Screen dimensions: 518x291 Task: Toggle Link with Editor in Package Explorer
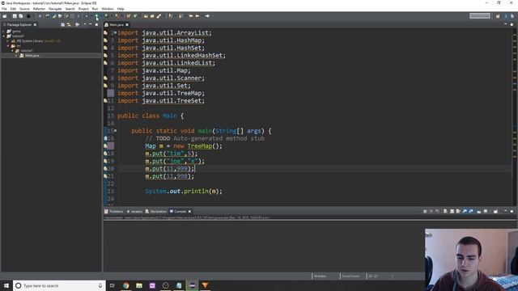[x=69, y=25]
